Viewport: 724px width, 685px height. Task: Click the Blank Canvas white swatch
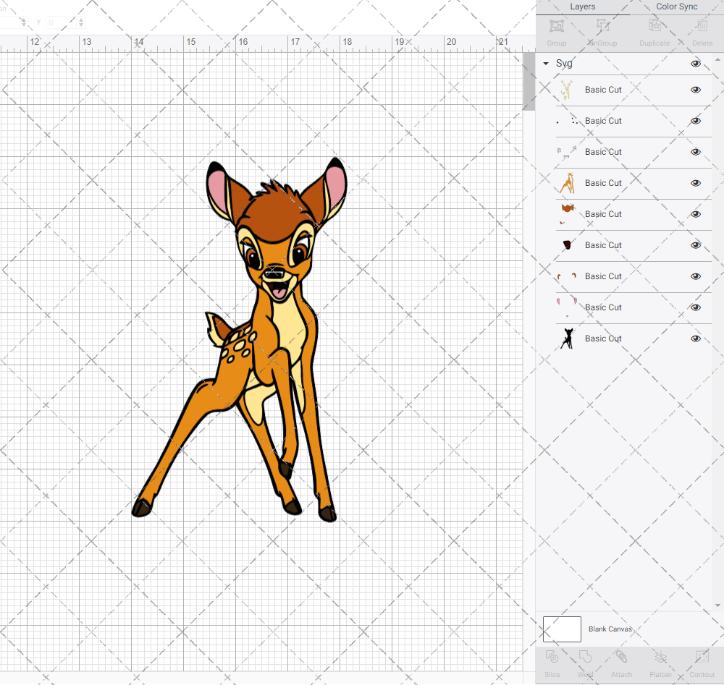562,629
